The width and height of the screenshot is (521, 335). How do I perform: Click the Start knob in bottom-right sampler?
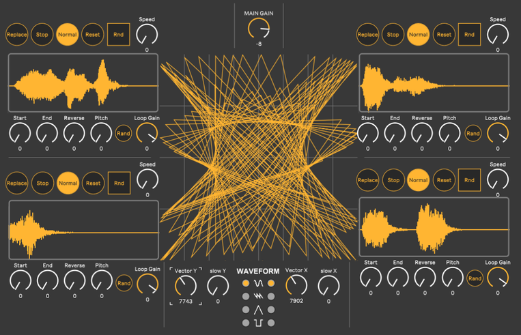coord(371,278)
